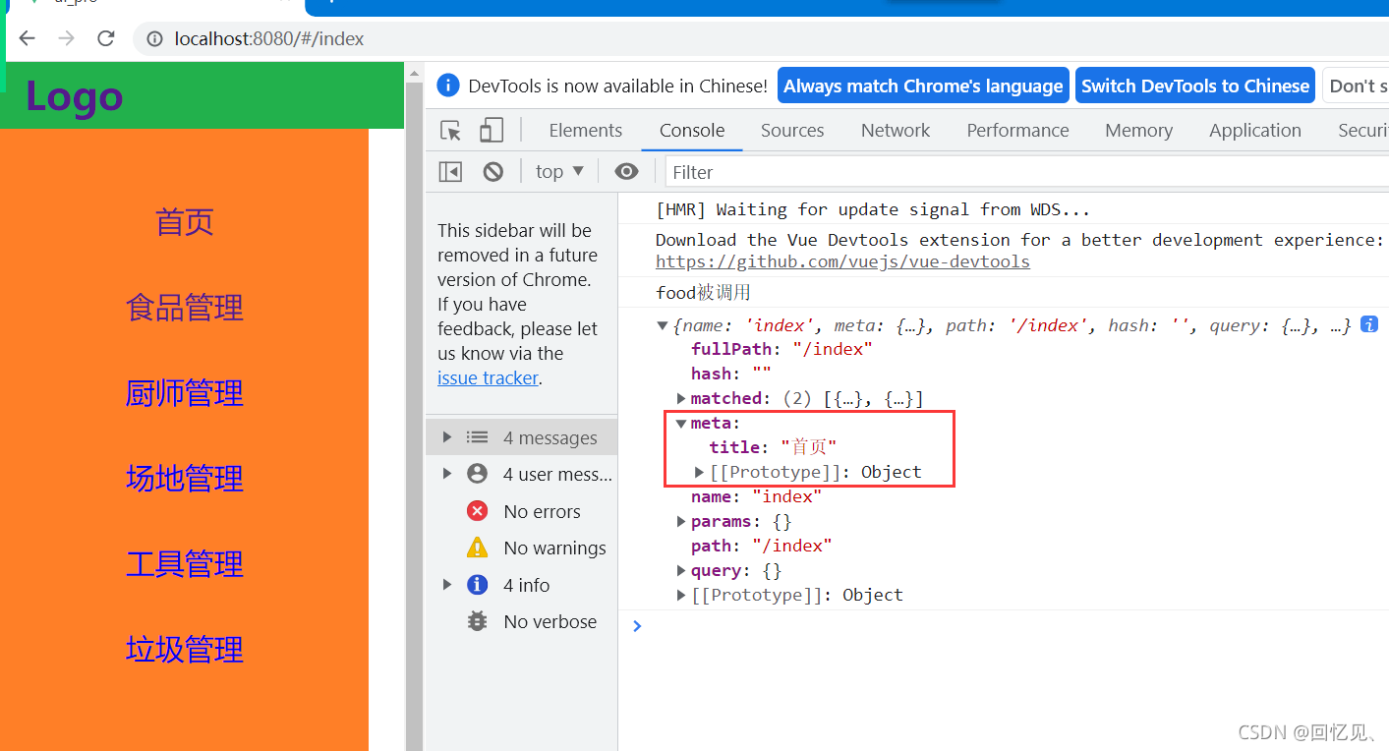Screen dimensions: 1389x751
Task: Filter by No warnings entry
Action: click(521, 548)
